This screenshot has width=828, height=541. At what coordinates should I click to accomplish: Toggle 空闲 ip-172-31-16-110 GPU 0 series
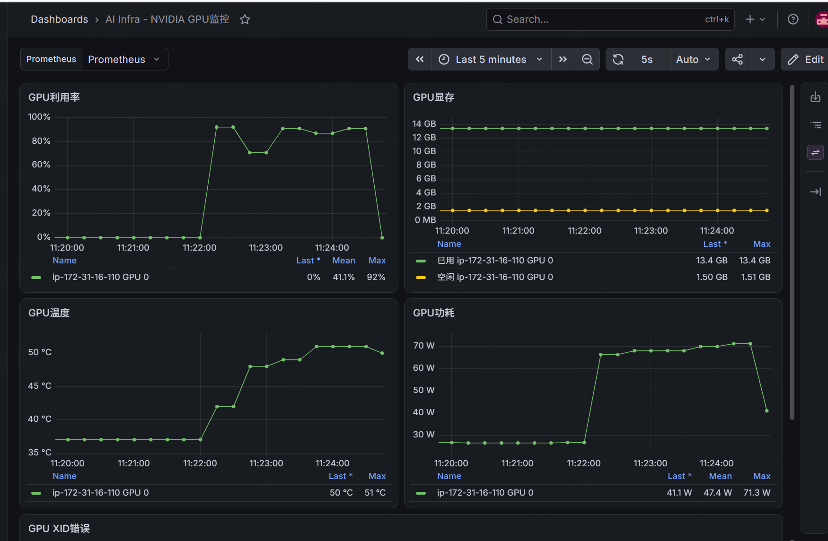pos(495,277)
